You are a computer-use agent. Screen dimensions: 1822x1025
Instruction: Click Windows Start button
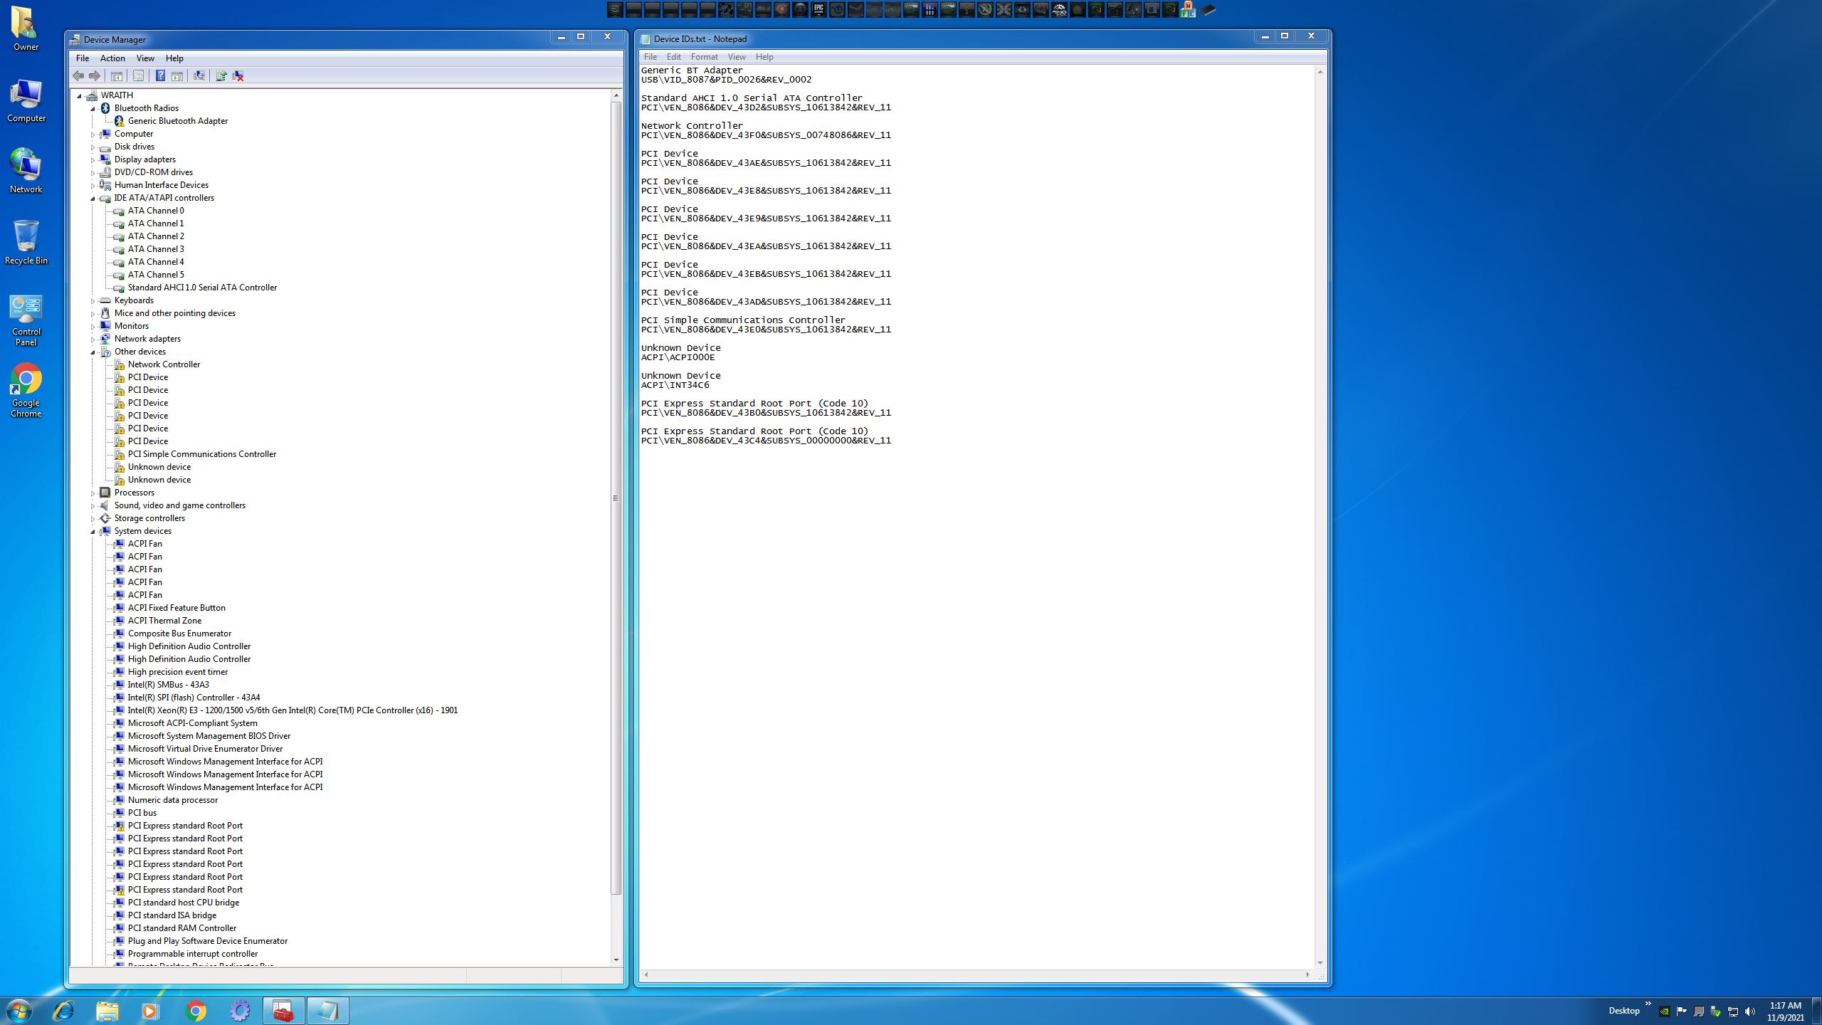tap(19, 1011)
